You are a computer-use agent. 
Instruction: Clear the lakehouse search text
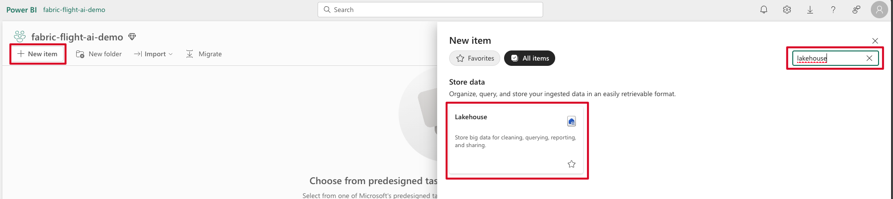tap(869, 58)
